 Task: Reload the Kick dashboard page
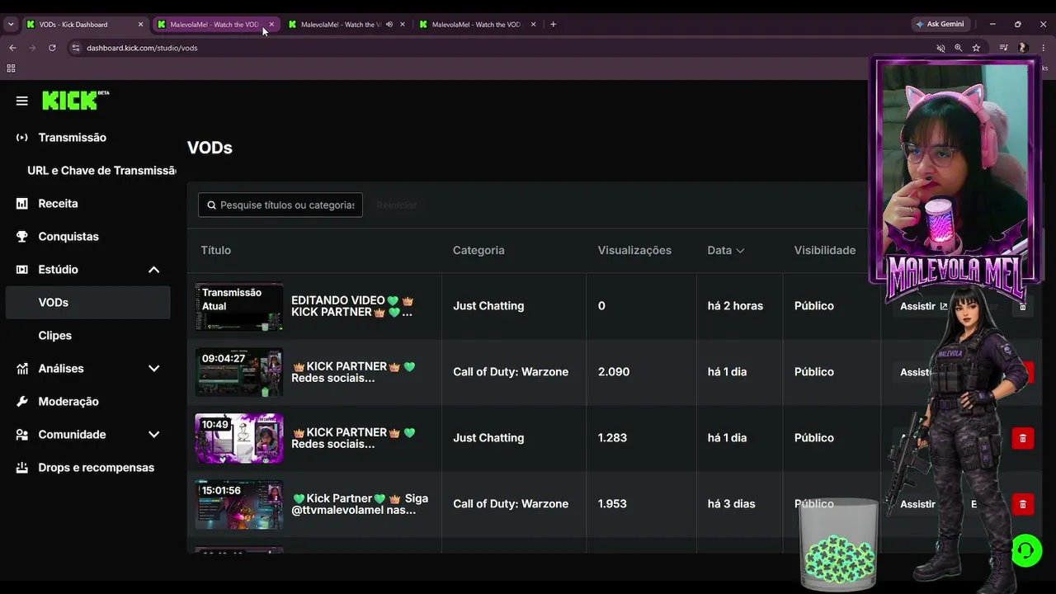52,48
